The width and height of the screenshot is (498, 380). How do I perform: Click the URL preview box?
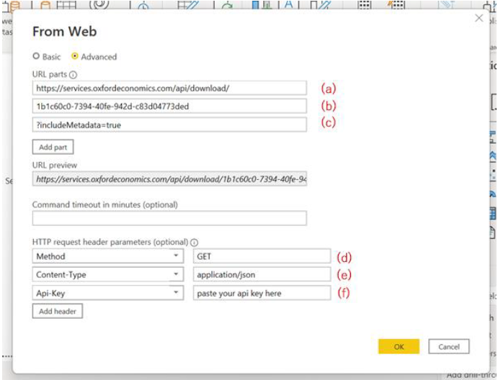(x=169, y=178)
